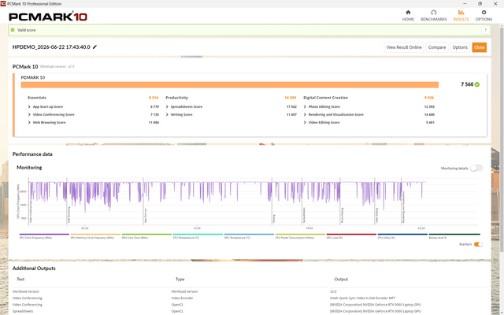
Task: Open the result Options button
Action: point(460,47)
